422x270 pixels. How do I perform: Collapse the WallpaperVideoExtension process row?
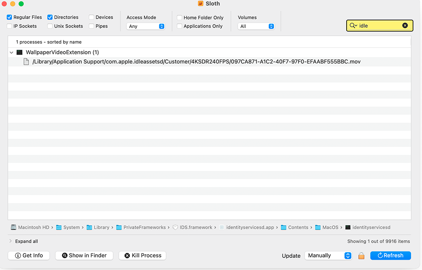11,52
